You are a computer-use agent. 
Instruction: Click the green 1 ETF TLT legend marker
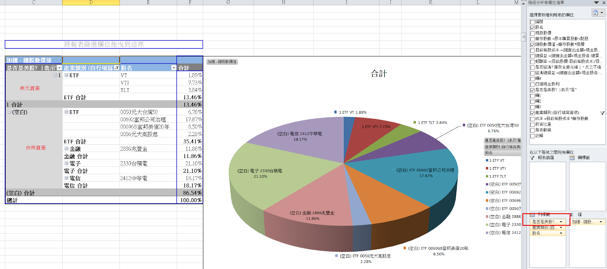(x=487, y=177)
